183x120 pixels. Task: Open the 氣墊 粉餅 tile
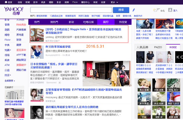tap(159, 98)
